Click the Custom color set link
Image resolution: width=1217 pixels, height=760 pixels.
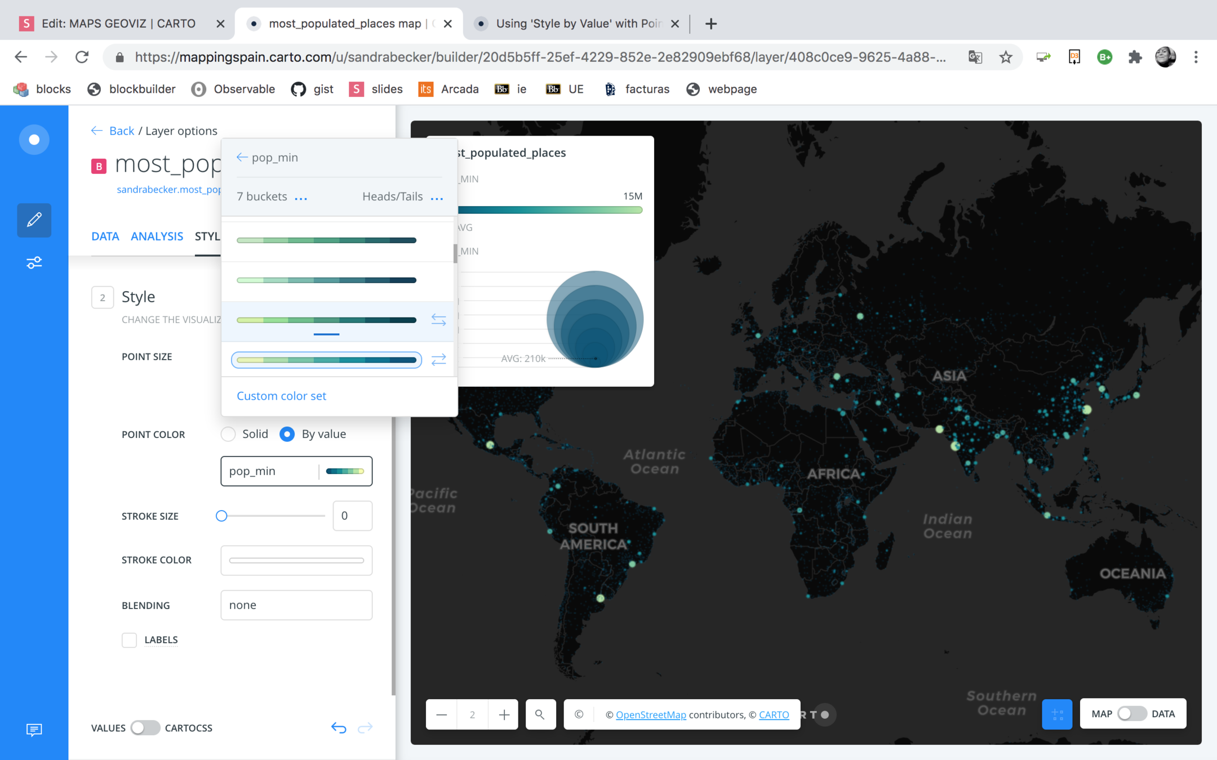pyautogui.click(x=281, y=396)
